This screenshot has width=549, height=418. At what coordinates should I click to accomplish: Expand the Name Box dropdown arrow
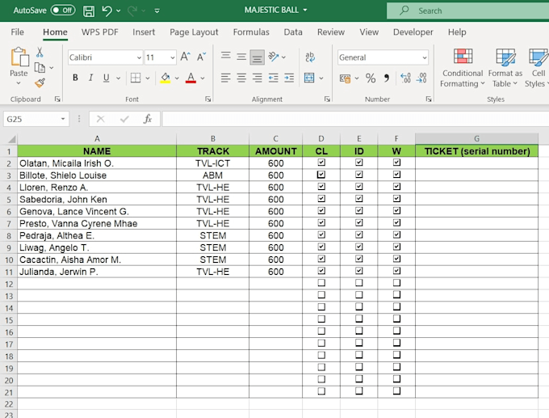[63, 119]
